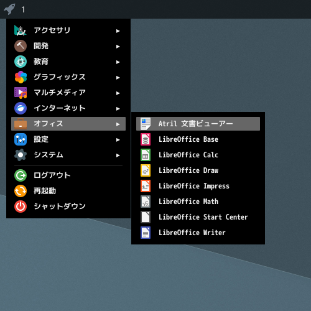Click the オフィス briefcase icon

tap(21, 124)
